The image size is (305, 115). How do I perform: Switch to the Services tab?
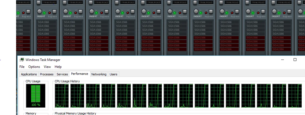coord(62,74)
